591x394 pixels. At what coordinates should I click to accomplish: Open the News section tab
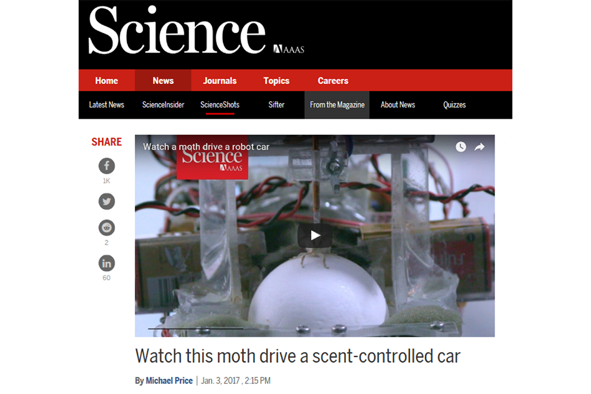click(163, 80)
